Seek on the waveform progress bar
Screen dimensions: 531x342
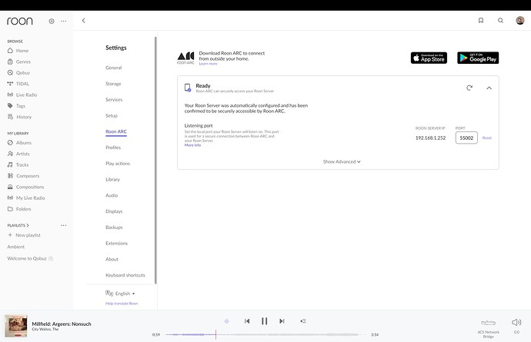pos(265,334)
